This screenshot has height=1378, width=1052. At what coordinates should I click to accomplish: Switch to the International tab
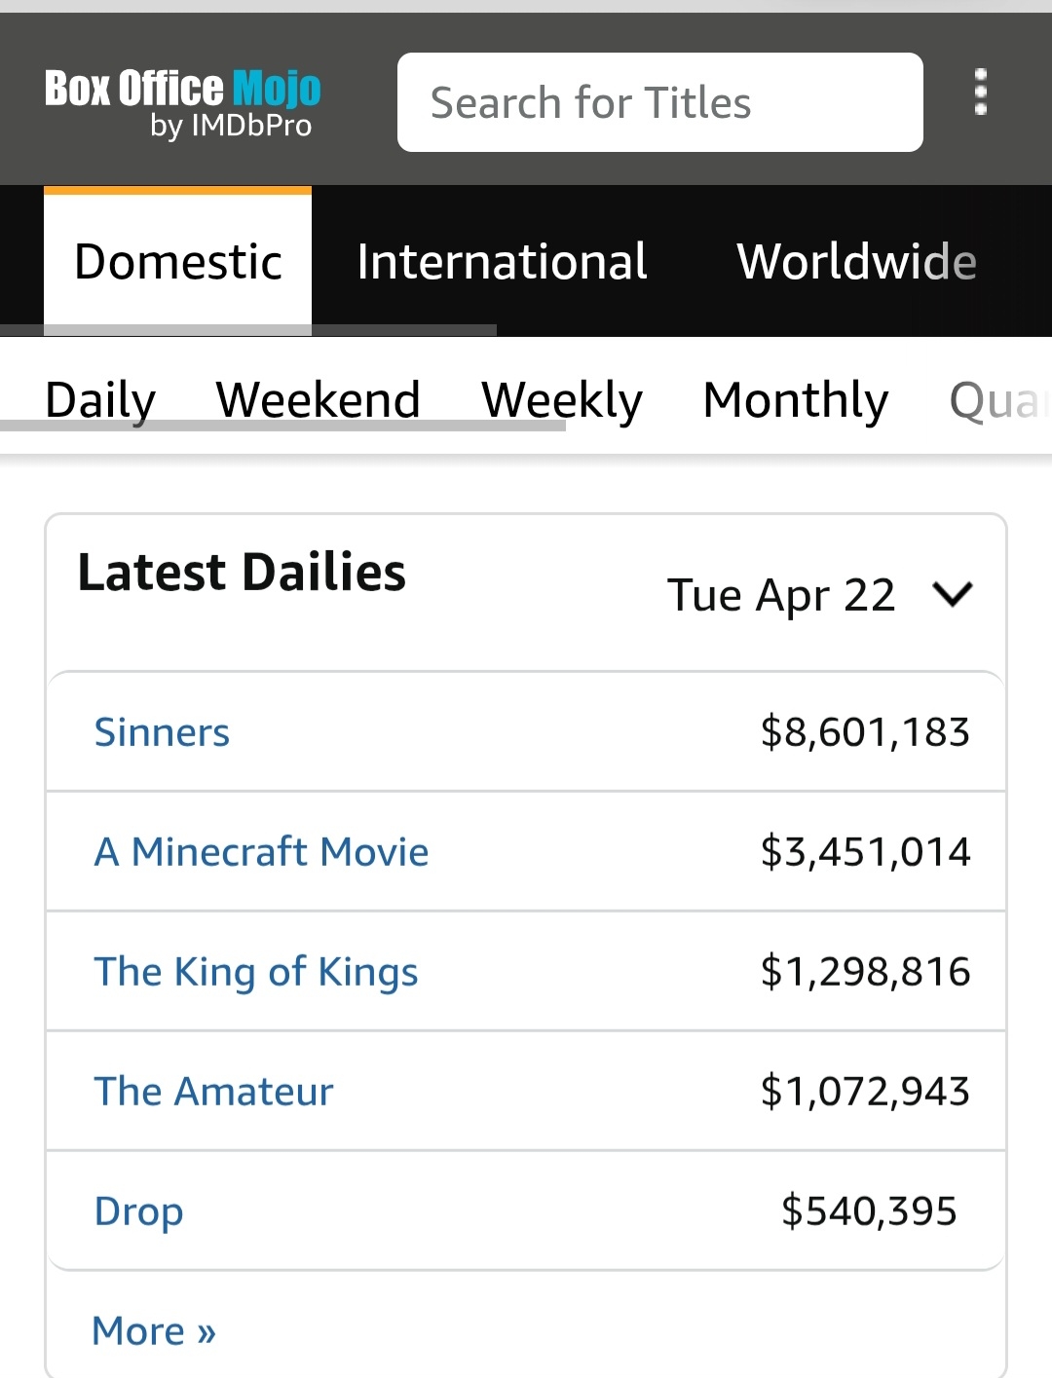pyautogui.click(x=502, y=261)
